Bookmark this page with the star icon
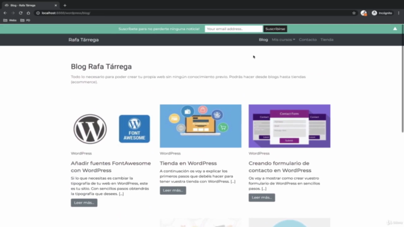The height and width of the screenshot is (227, 404). point(353,13)
